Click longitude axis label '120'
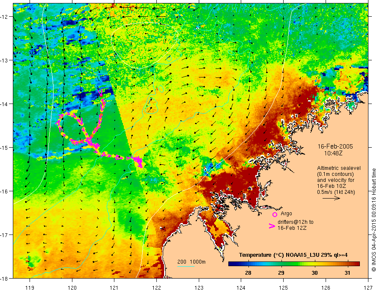The width and height of the screenshot is (377, 291). click(72, 288)
